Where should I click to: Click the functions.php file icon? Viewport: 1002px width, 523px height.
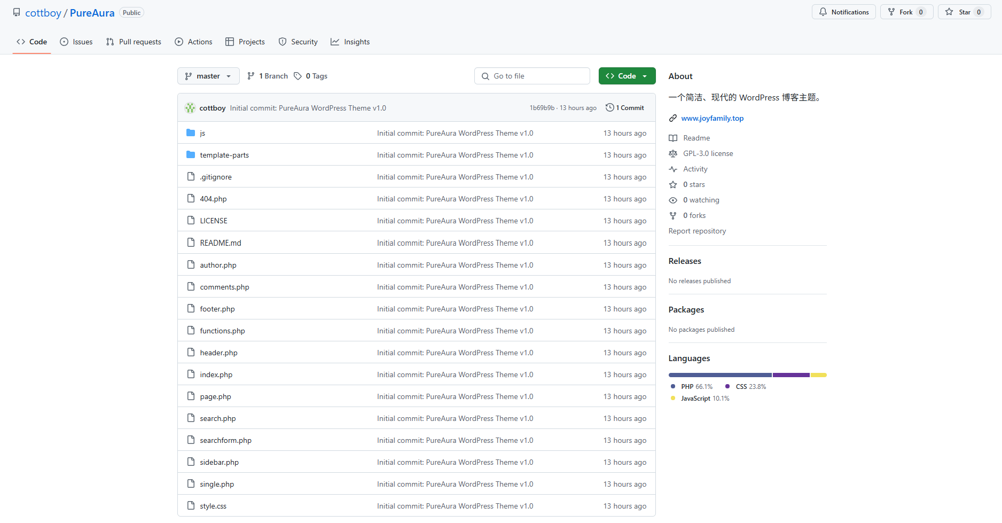click(191, 330)
